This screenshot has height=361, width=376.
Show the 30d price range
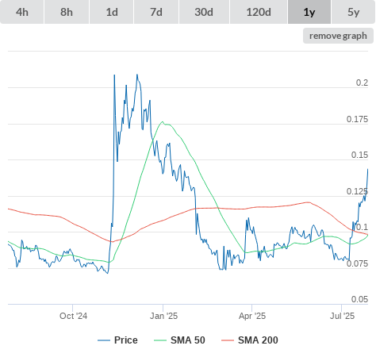click(x=204, y=12)
